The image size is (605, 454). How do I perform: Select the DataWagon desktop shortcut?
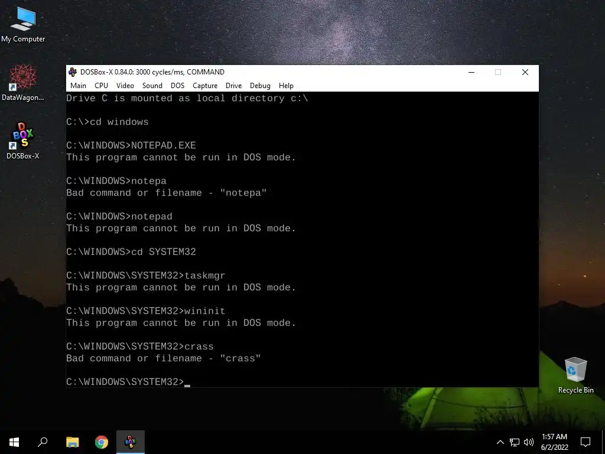(23, 83)
